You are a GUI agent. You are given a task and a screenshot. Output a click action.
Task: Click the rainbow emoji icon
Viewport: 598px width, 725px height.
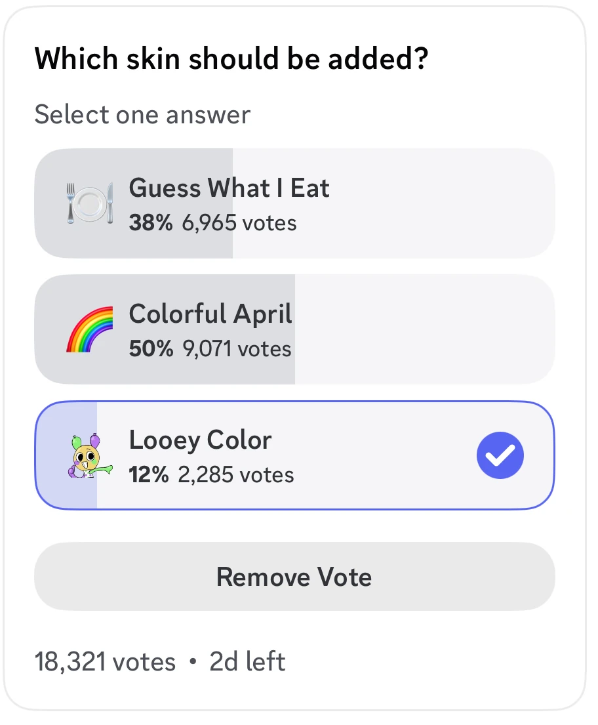(90, 329)
